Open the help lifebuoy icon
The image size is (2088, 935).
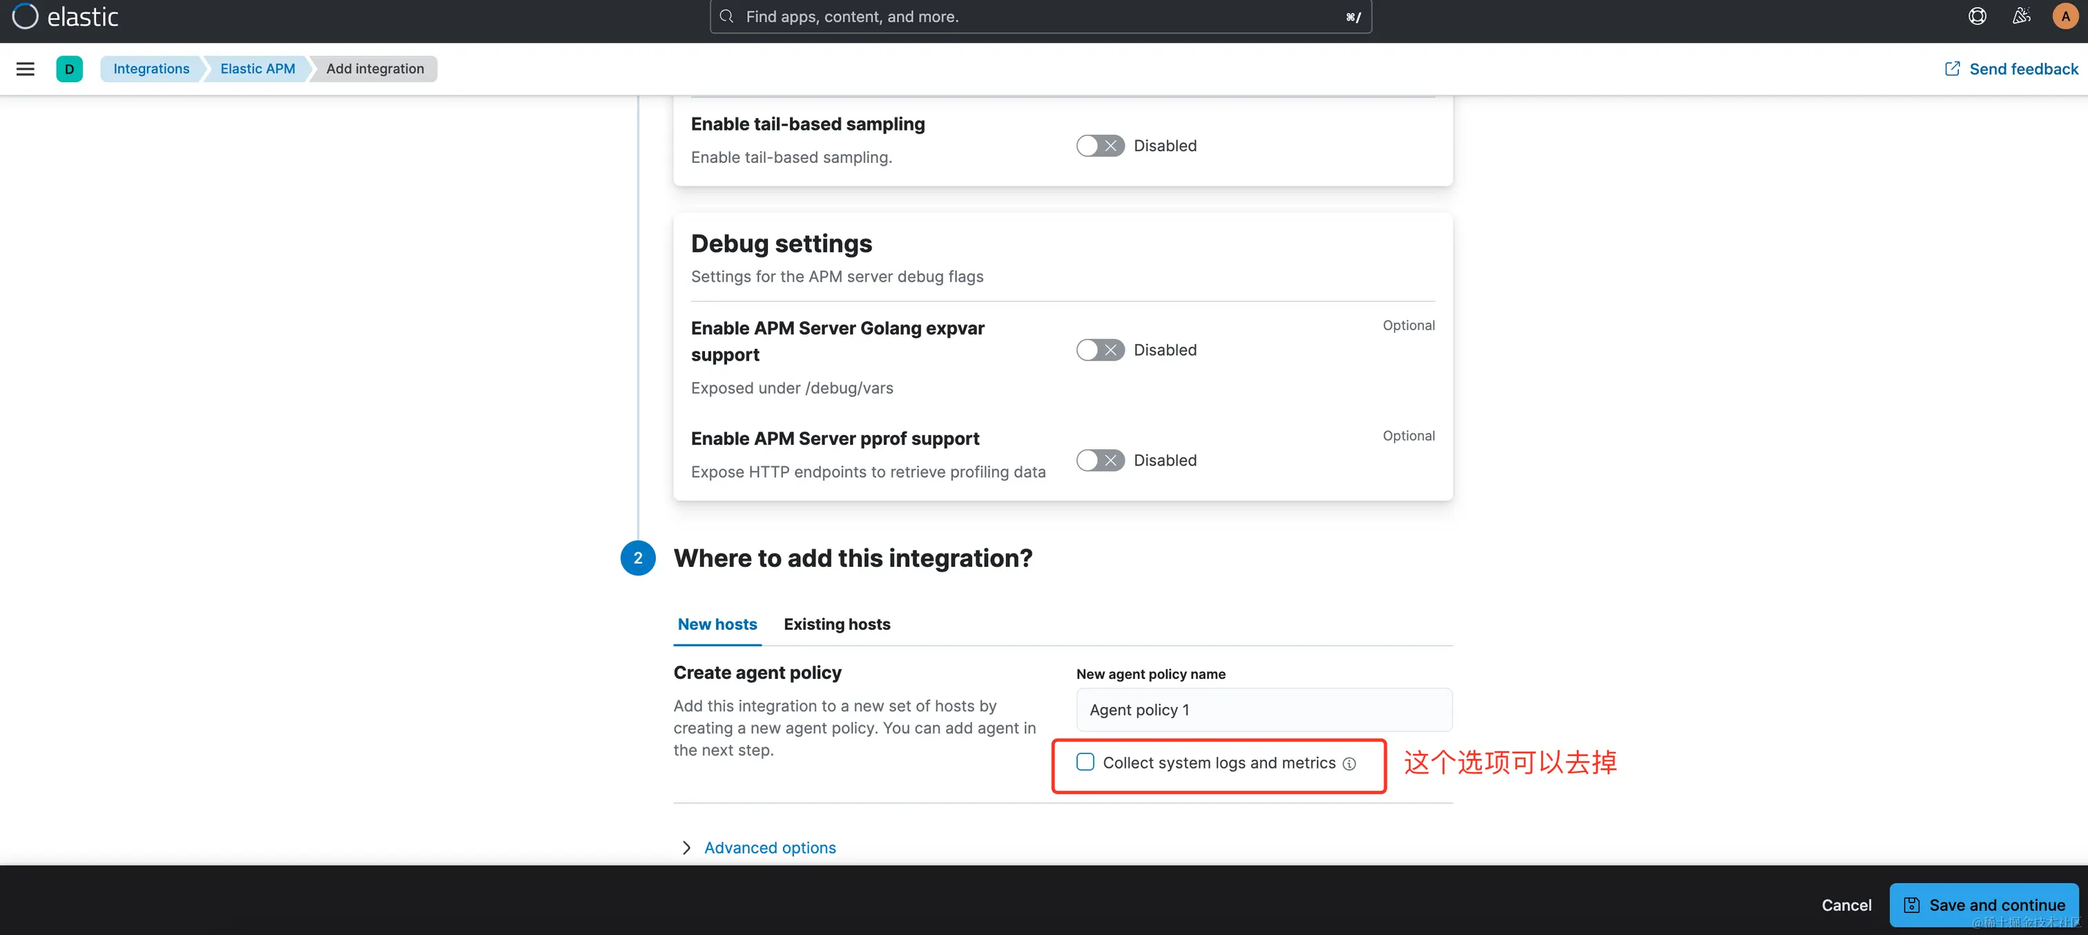1977,16
